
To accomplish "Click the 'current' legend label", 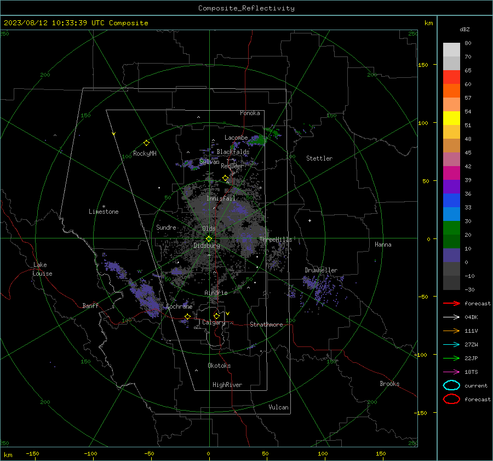I will point(476,385).
